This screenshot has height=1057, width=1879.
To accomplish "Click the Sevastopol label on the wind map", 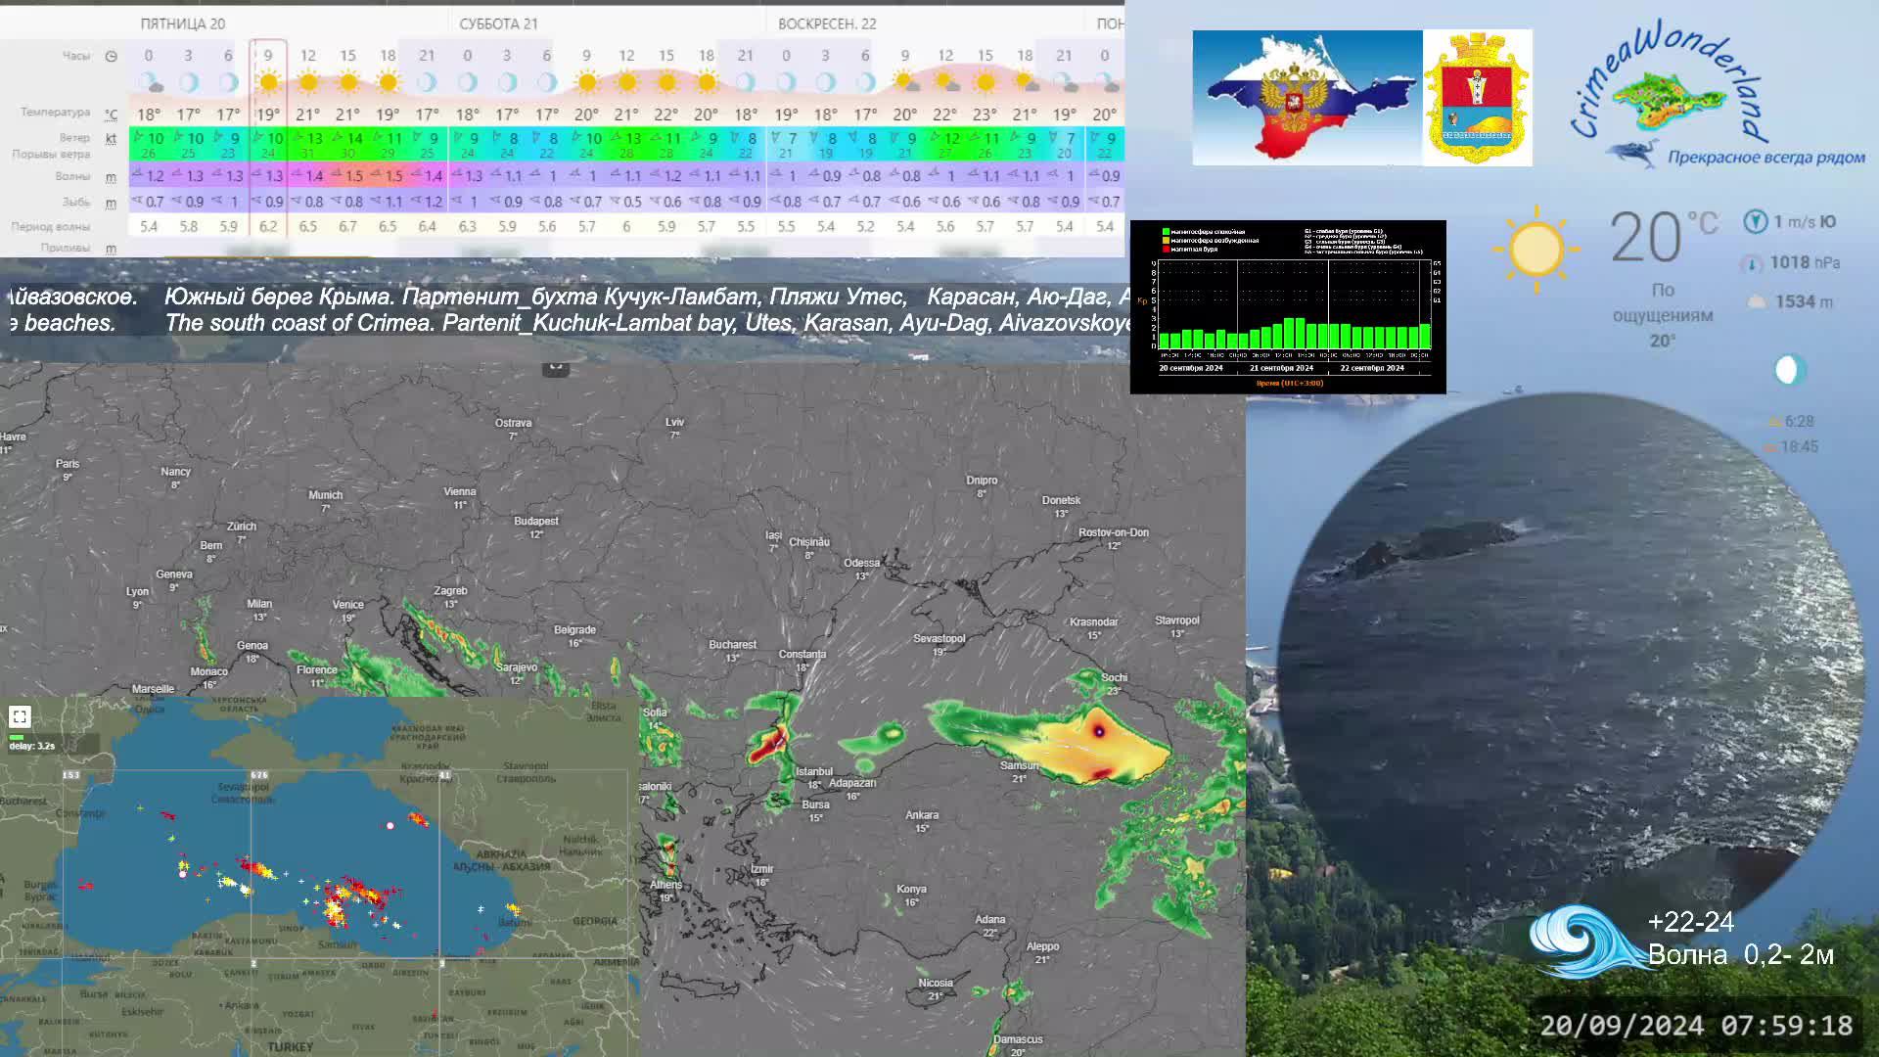I will coord(939,638).
